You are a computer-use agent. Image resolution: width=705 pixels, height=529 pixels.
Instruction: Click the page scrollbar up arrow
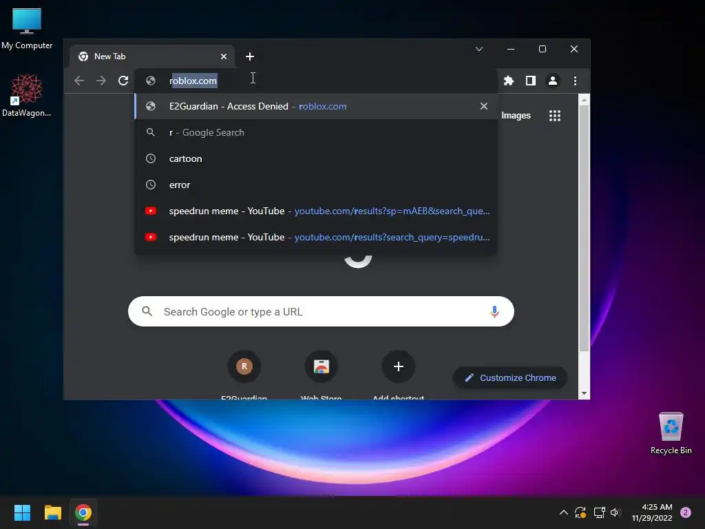584,100
